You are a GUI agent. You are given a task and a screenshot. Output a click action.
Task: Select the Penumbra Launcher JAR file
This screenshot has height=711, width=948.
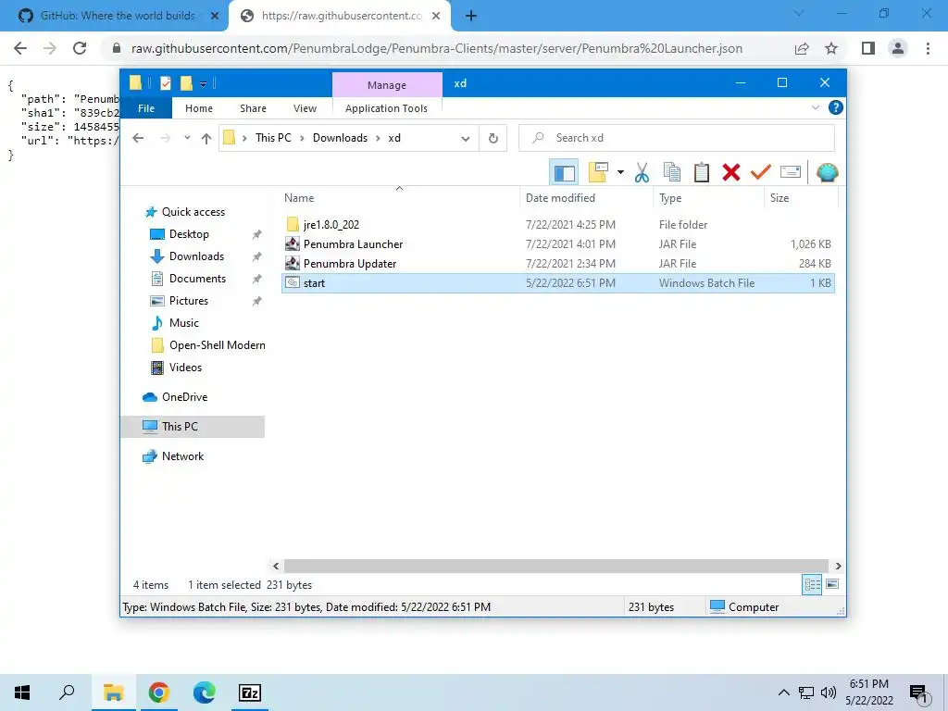tap(558, 244)
